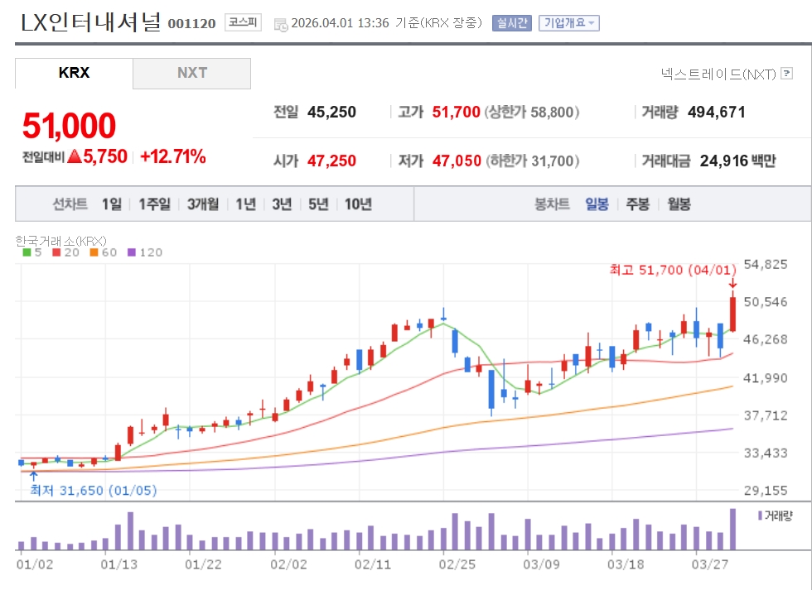Viewport: 812px width, 590px height.
Task: Click the purple 거래량 legend marker
Action: [x=760, y=516]
